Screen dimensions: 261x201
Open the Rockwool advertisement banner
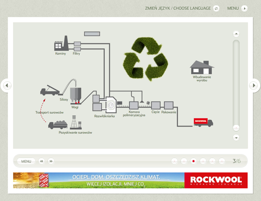[x=130, y=180]
